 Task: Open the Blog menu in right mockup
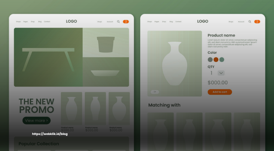[x=171, y=22]
